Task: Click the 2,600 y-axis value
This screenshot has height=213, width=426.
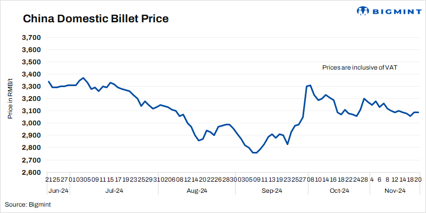Action: 32,173
